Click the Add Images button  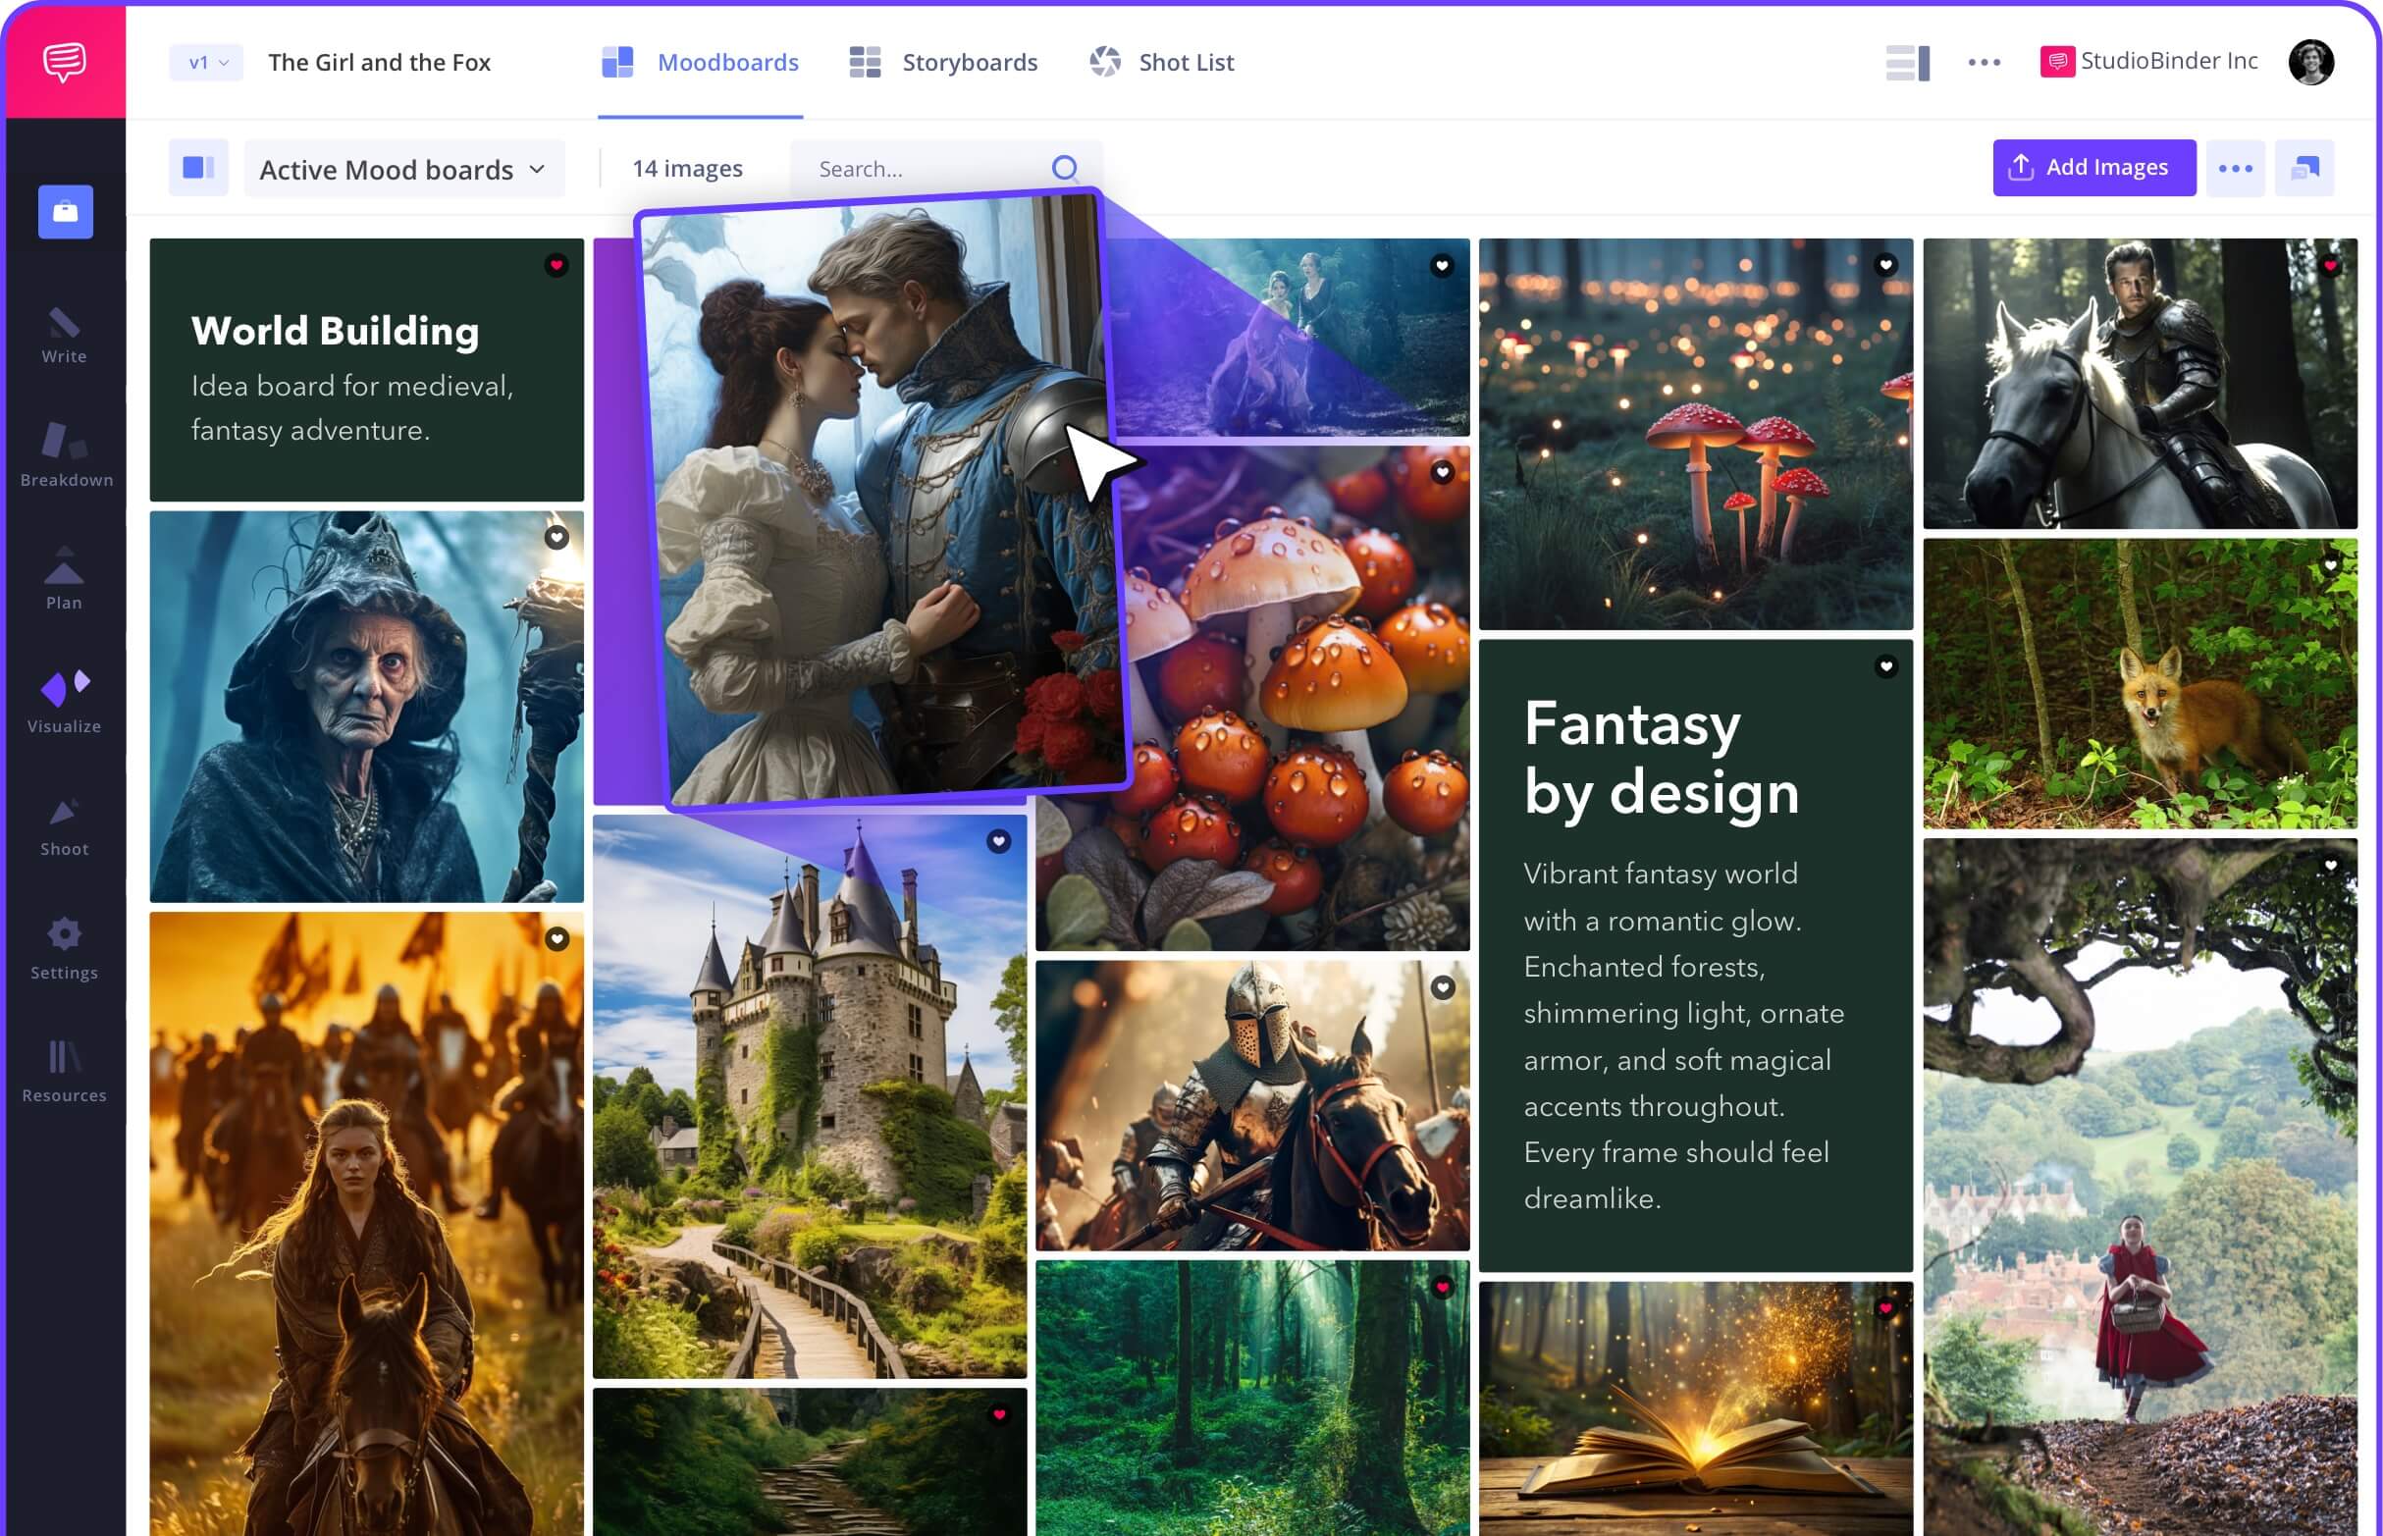[2093, 168]
